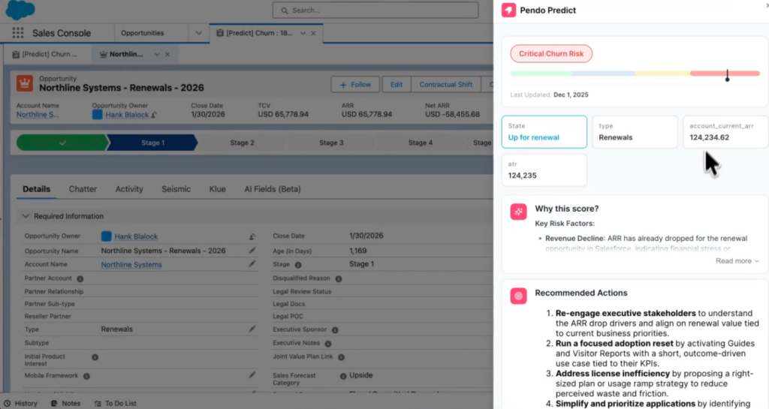Viewport: 769px width, 409px height.
Task: Switch to the Chatter tab
Action: (x=83, y=189)
